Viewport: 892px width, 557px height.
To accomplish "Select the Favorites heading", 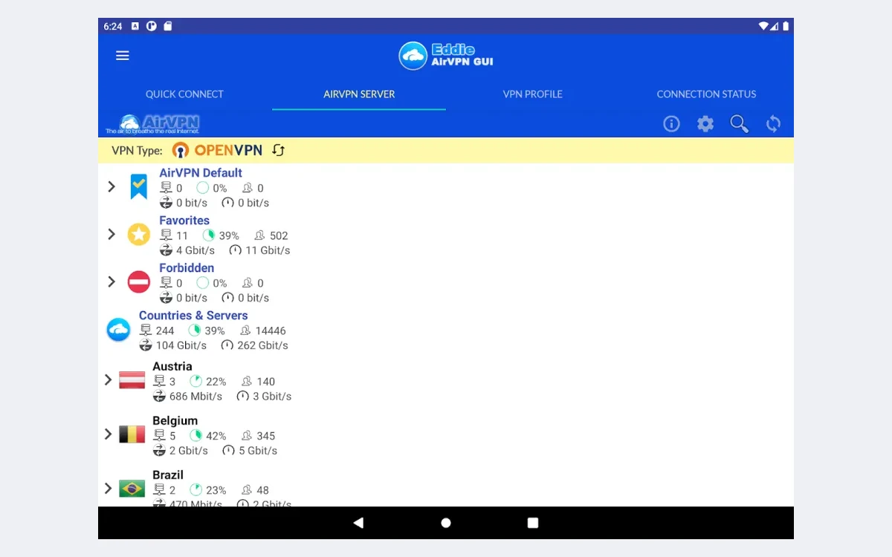I will point(184,220).
